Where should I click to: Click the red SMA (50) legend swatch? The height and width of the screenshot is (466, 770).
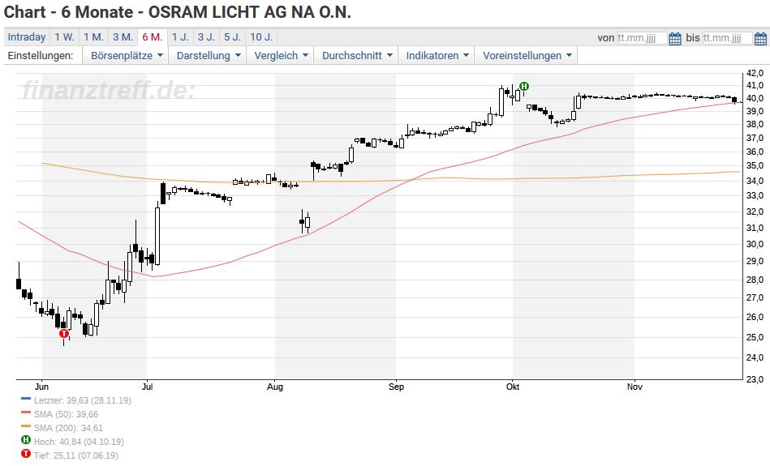pos(26,413)
